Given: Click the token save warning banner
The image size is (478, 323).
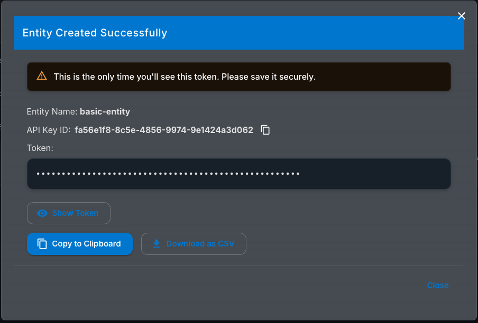Looking at the screenshot, I should [238, 76].
